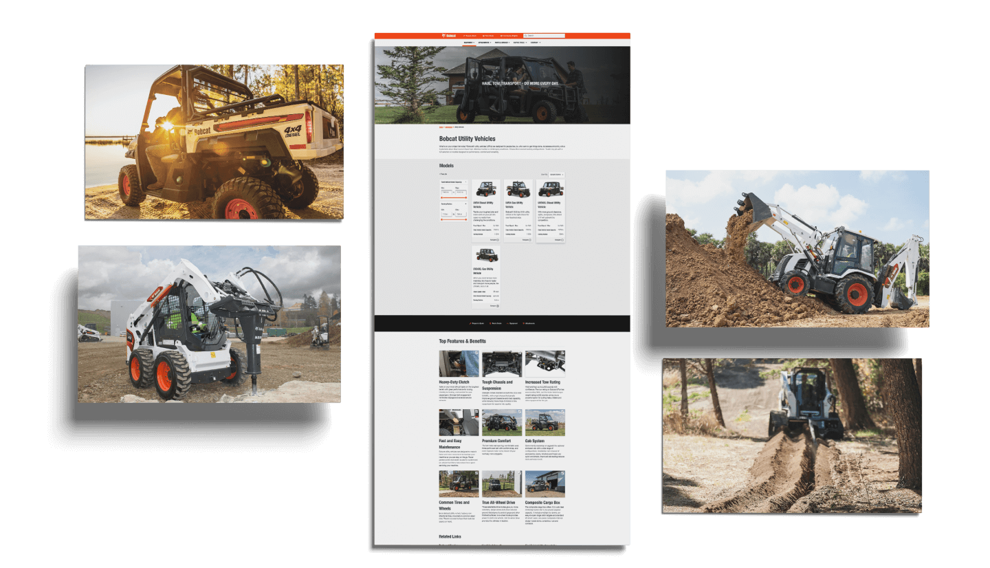
Task: Click the 'Increased Tow Rating' feature title
Action: tap(542, 382)
